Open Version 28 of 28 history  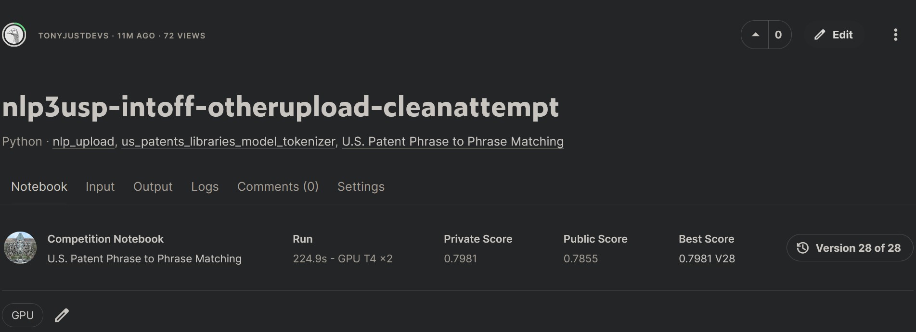[850, 248]
